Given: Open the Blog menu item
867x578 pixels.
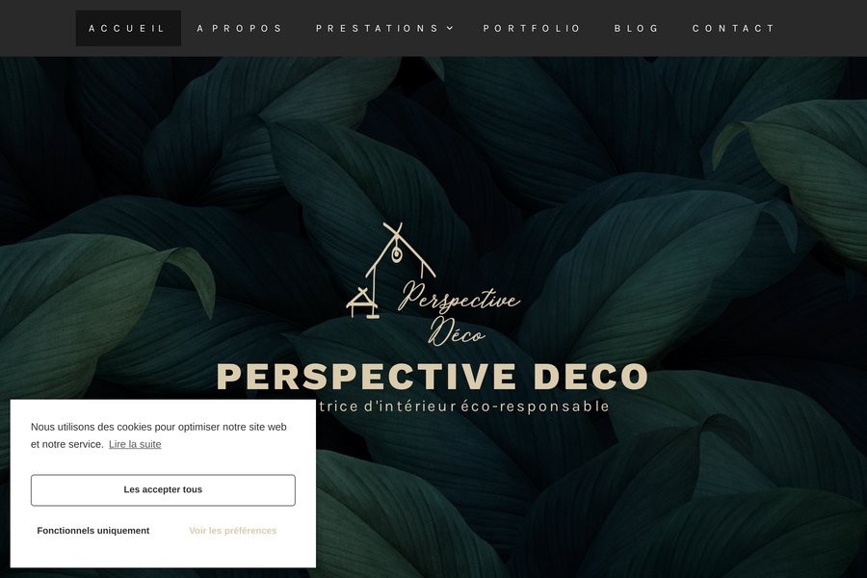Looking at the screenshot, I should pos(637,28).
